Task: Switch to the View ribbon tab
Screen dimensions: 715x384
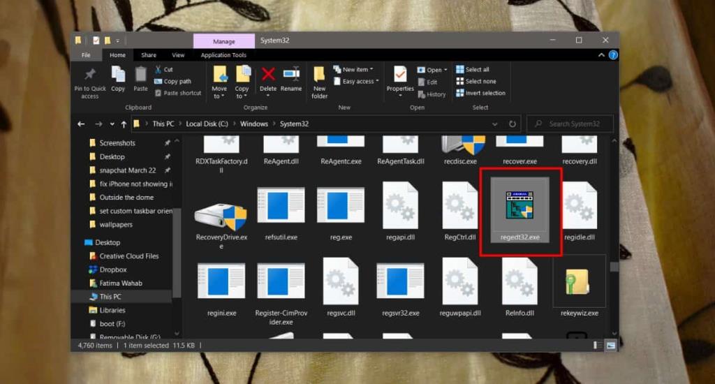Action: (x=178, y=54)
